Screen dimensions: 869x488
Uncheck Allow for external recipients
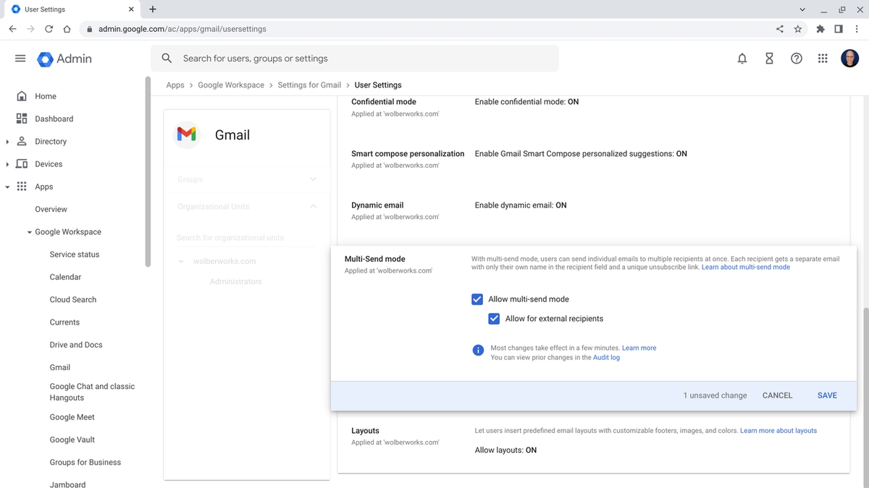point(494,318)
